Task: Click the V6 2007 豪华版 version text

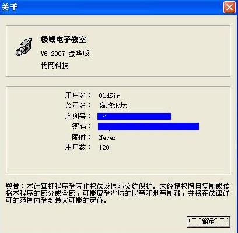Action: point(65,54)
